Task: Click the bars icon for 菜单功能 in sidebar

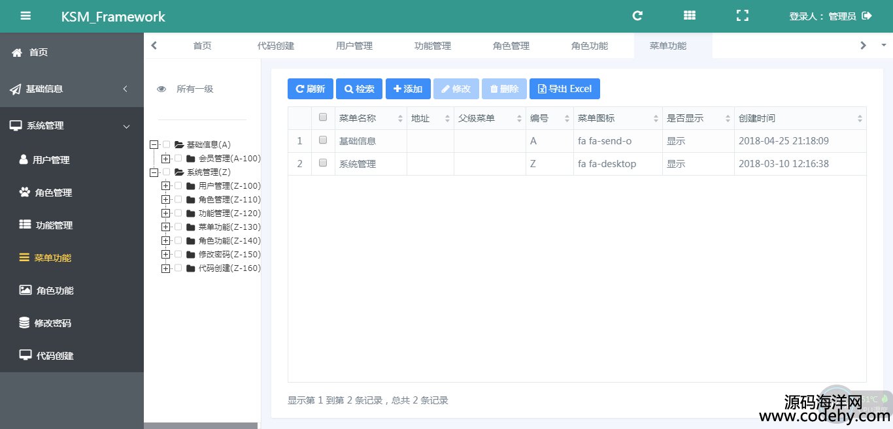Action: pos(25,257)
